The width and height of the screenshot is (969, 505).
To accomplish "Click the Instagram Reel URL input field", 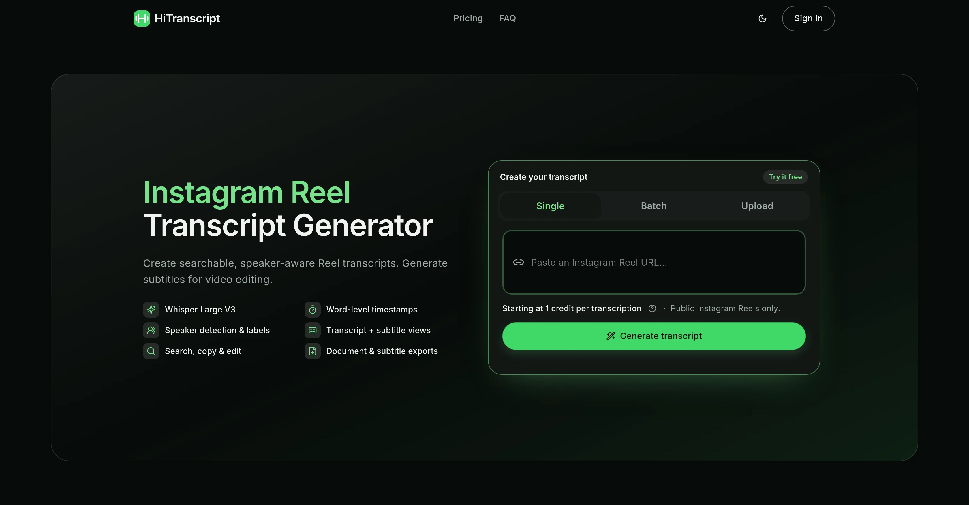I will [654, 263].
